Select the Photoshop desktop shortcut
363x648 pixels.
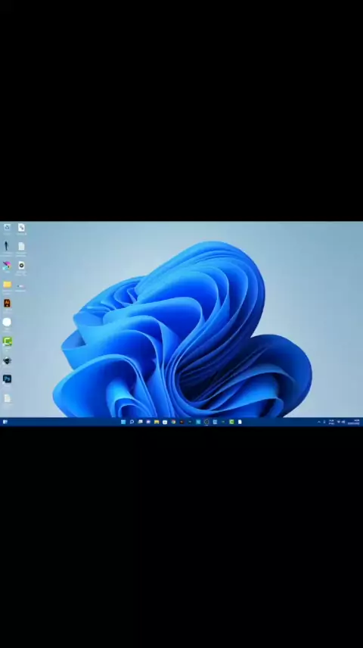pos(7,379)
